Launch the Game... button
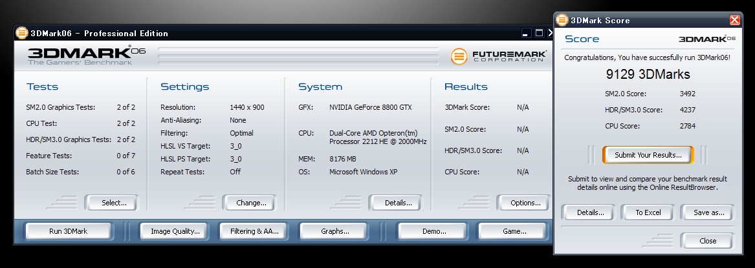 click(x=512, y=231)
